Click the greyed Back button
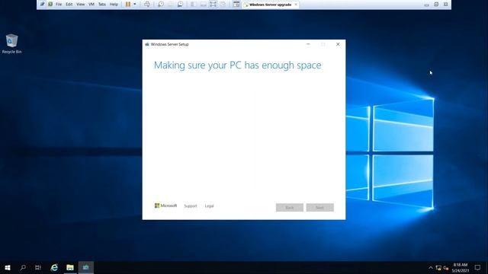This screenshot has width=488, height=274. click(x=290, y=208)
